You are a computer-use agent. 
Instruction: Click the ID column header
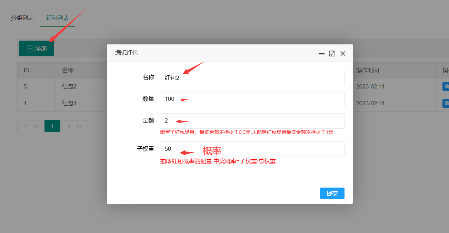tap(27, 71)
